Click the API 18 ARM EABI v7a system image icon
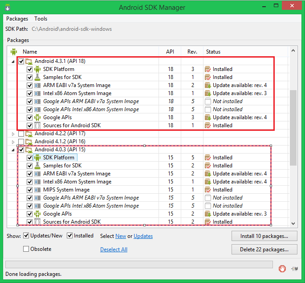The height and width of the screenshot is (283, 305). tap(37, 85)
